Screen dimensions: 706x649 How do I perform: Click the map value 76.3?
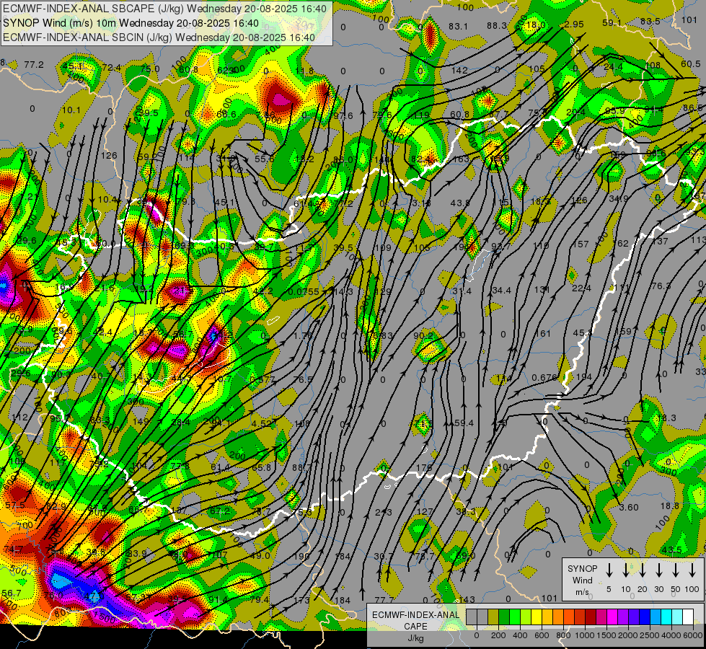coord(661,286)
